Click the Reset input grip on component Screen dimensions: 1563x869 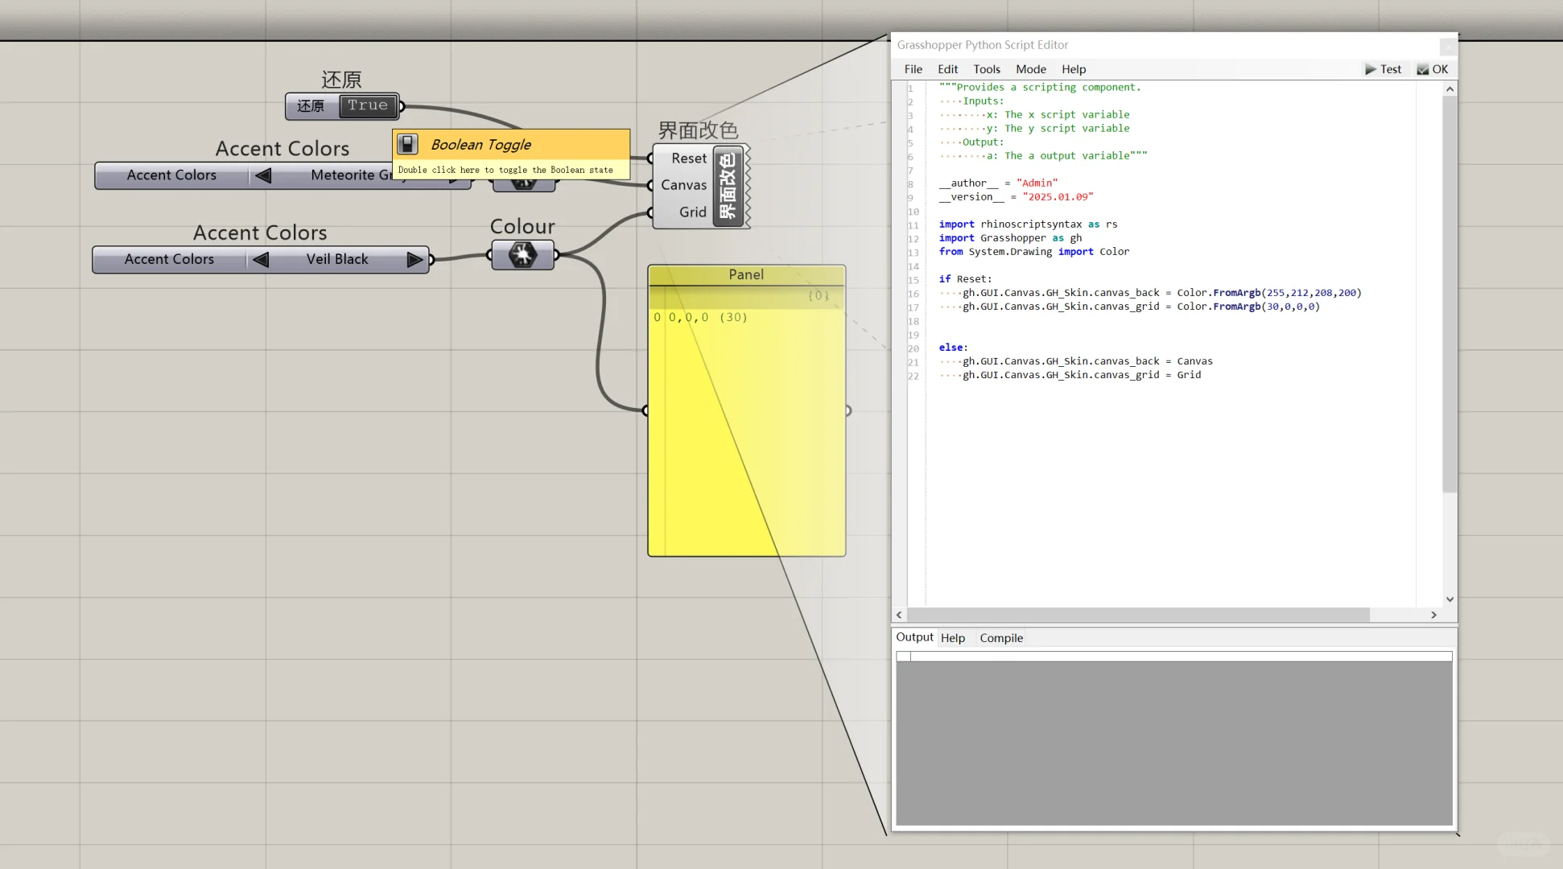coord(650,159)
